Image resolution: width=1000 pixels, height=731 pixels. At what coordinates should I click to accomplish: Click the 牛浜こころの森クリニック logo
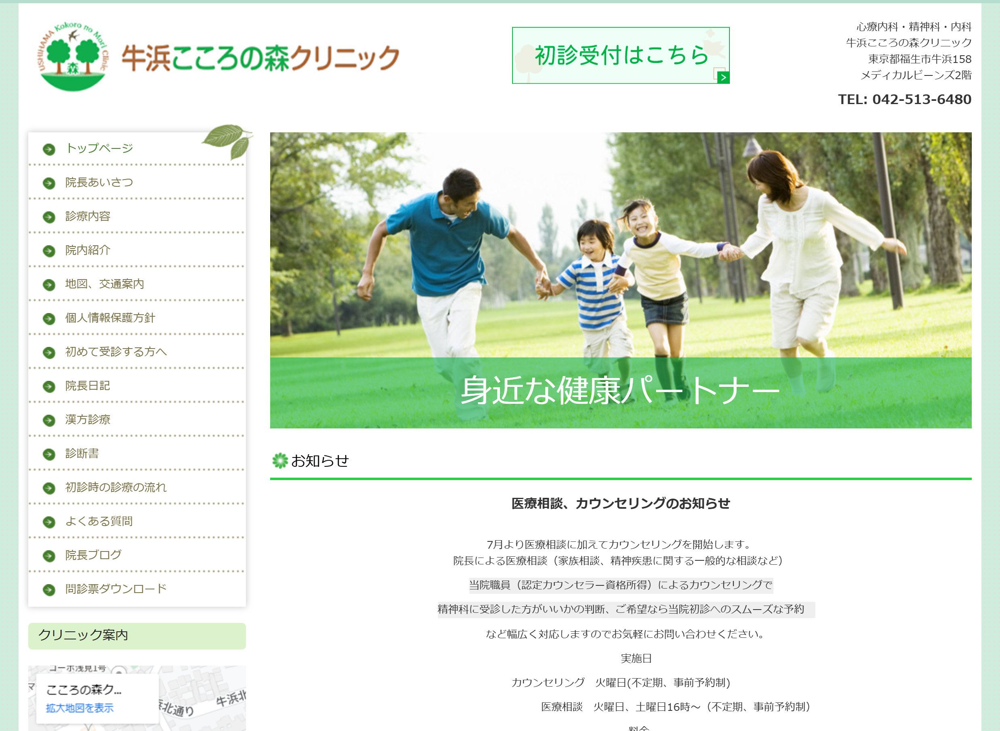coord(219,56)
